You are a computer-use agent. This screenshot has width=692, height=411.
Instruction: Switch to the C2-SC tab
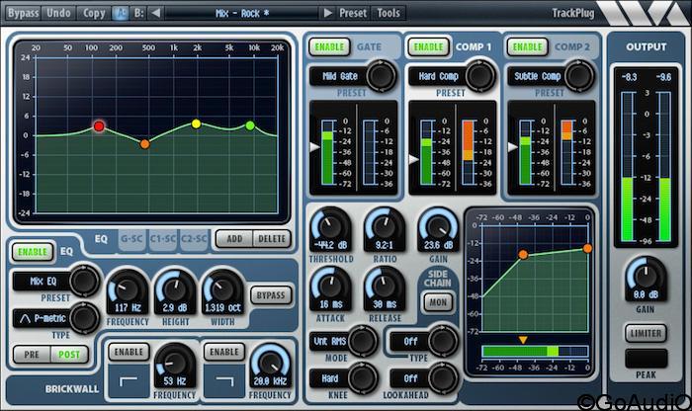click(194, 239)
